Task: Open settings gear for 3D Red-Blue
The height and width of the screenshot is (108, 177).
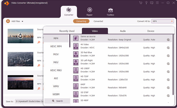Action: (x=168, y=56)
